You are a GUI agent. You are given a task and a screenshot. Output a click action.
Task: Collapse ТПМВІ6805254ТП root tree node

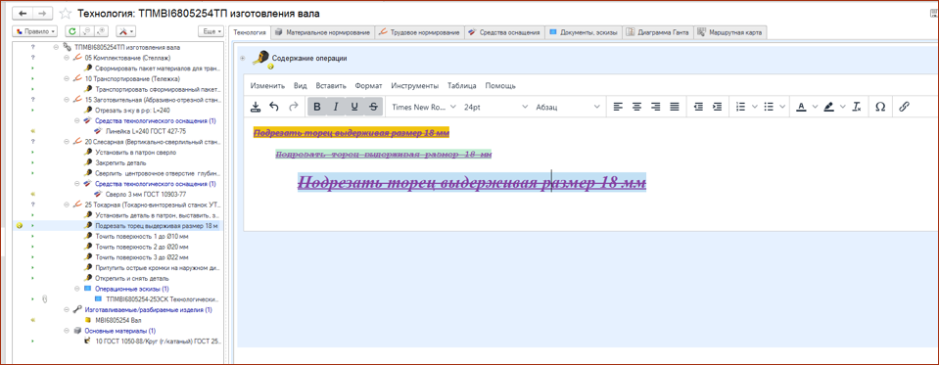(56, 47)
